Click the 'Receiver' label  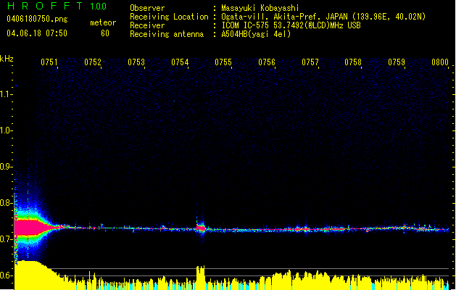(x=147, y=25)
